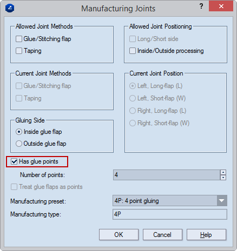
Task: Click the OK button
Action: click(x=119, y=235)
